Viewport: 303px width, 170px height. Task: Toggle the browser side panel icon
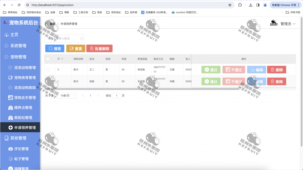click(x=258, y=5)
